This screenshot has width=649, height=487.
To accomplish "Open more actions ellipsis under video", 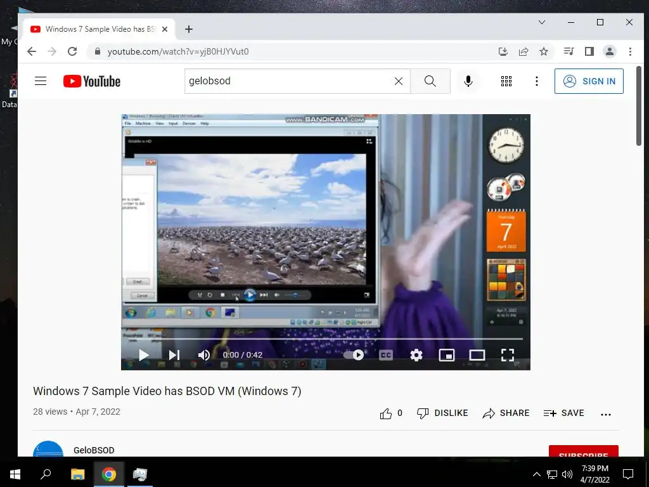I will click(x=605, y=414).
